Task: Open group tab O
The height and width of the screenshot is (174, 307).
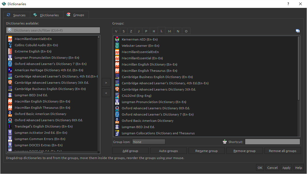Action: (186, 31)
